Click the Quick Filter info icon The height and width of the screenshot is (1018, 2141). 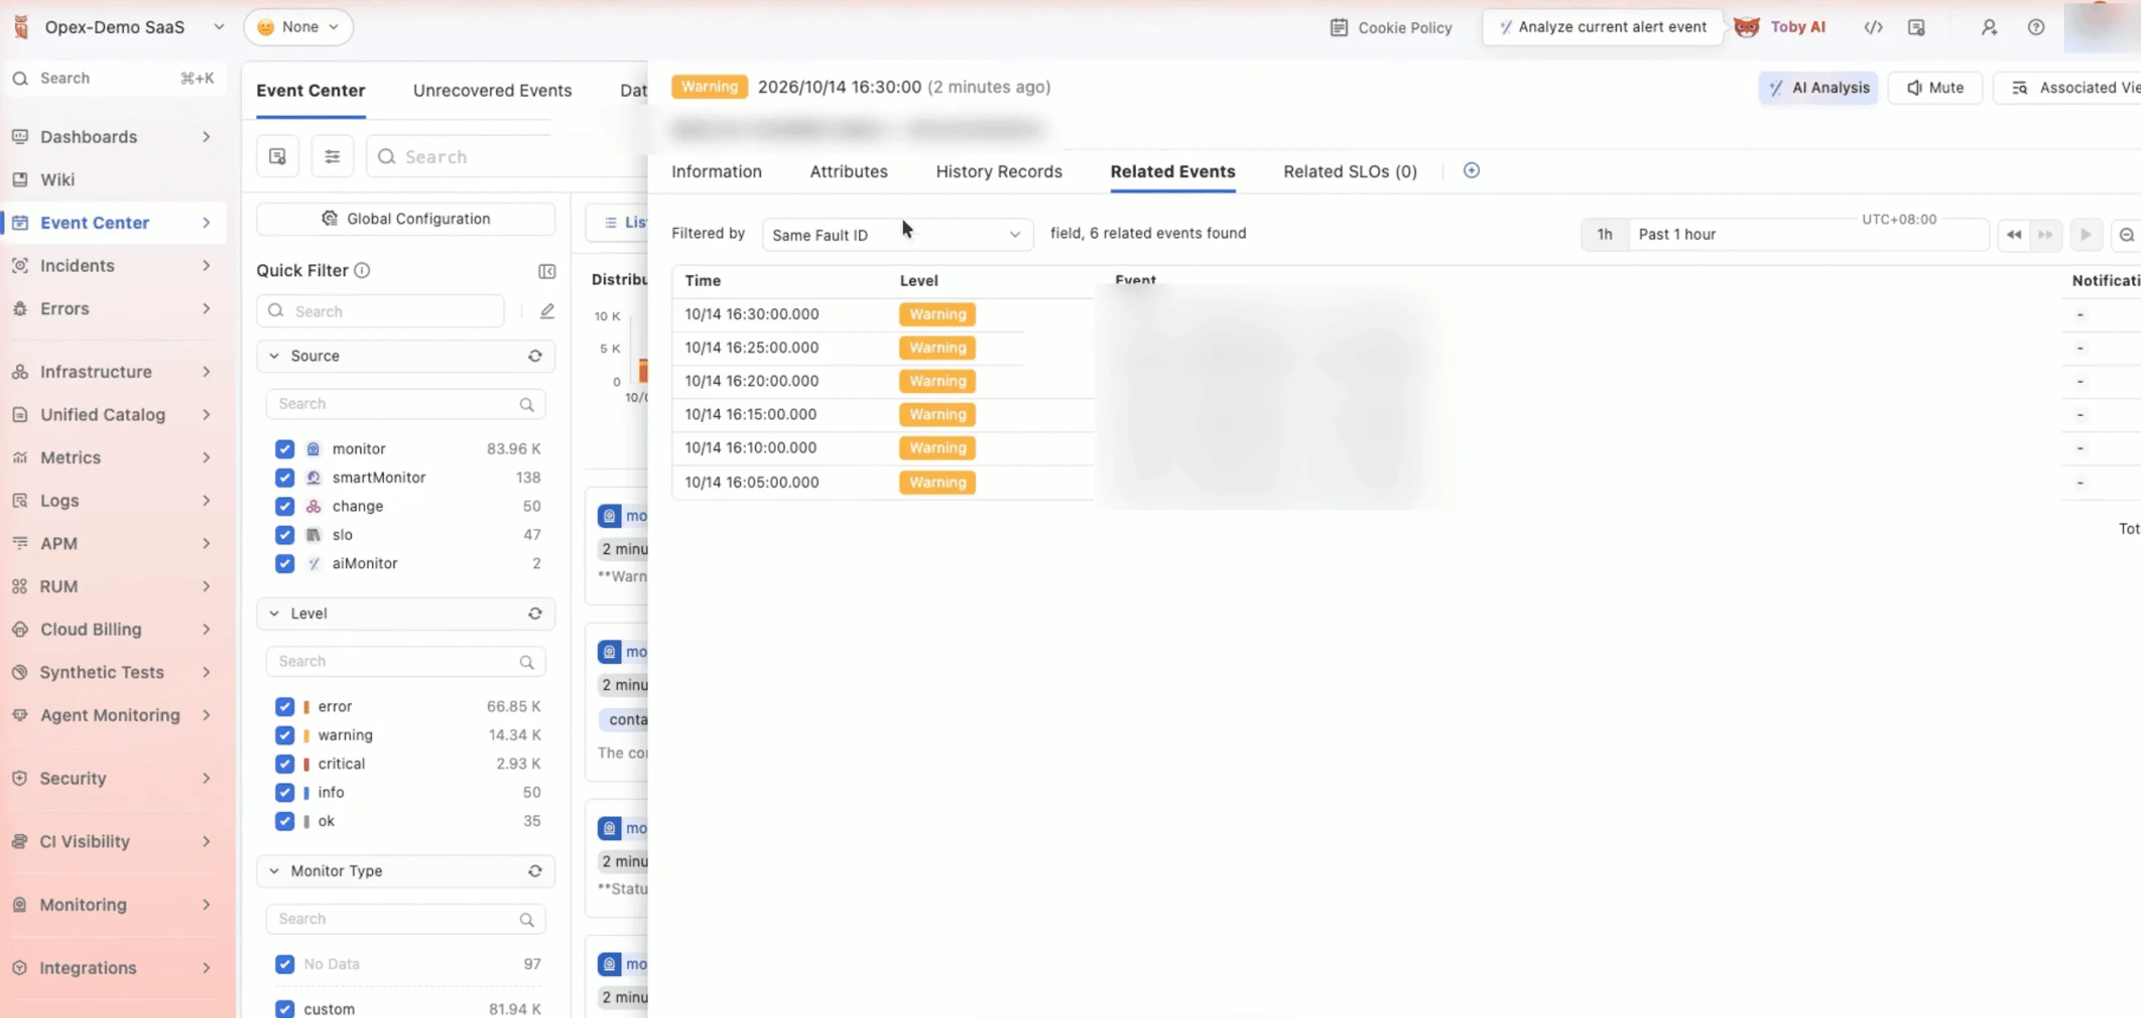click(x=362, y=270)
